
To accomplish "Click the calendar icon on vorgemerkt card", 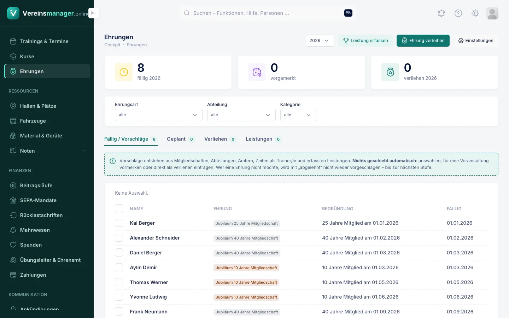I will point(257,72).
